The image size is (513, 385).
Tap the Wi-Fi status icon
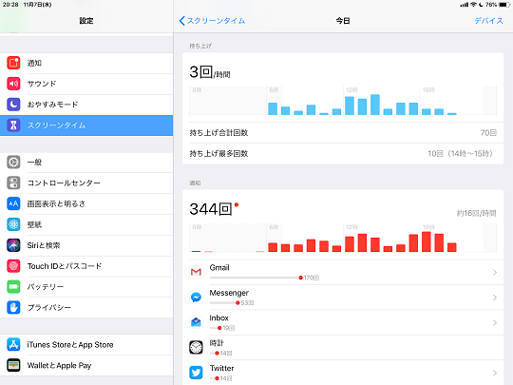coord(473,5)
